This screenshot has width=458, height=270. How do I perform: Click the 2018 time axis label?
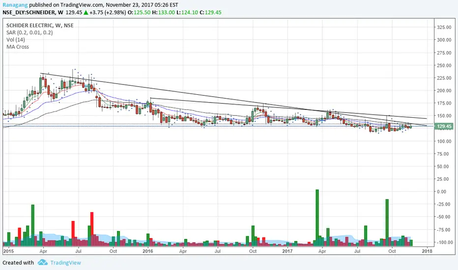[x=427, y=251]
